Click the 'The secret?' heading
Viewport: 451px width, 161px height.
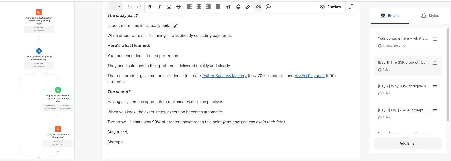pyautogui.click(x=119, y=92)
